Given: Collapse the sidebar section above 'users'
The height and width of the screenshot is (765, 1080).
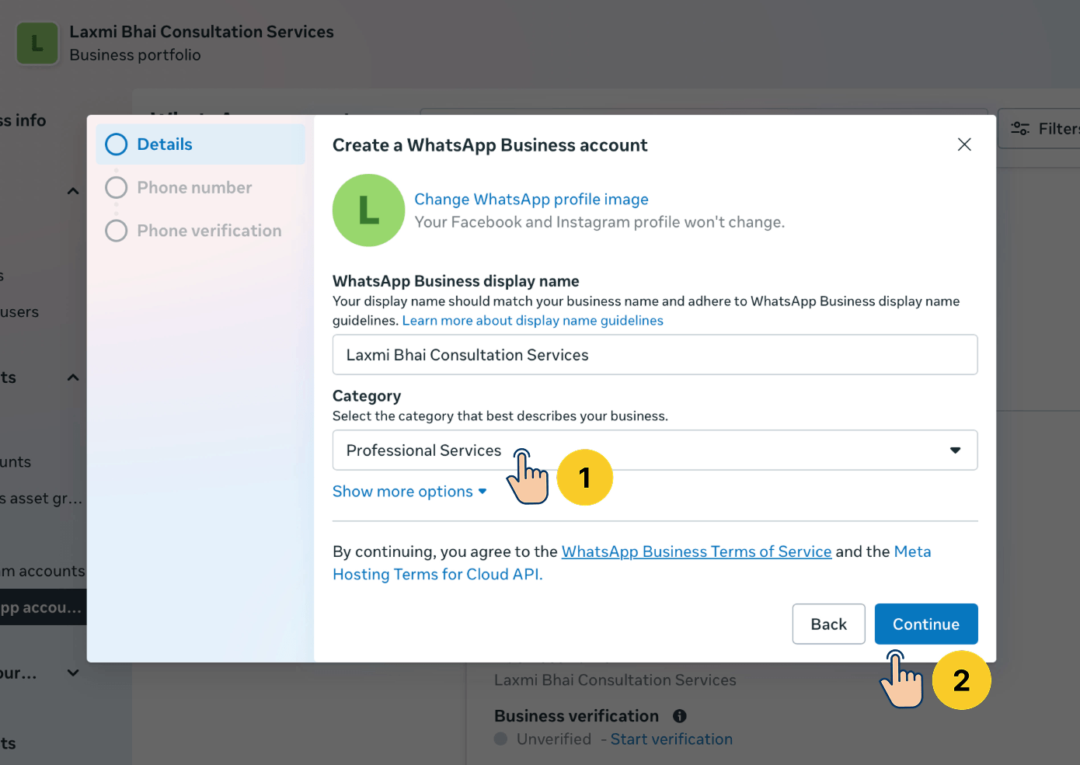Looking at the screenshot, I should point(73,191).
